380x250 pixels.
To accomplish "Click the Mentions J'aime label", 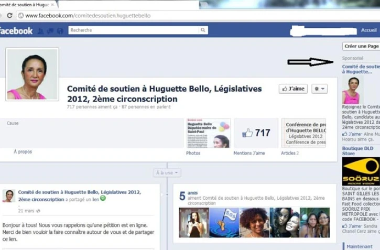I will (x=249, y=153).
